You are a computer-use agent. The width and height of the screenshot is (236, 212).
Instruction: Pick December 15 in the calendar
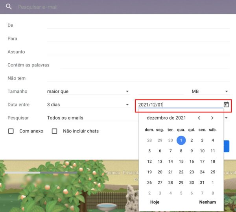pos(181,161)
